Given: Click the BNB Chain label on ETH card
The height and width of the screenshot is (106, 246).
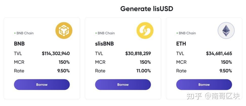Looking at the screenshot, I should 187,33.
